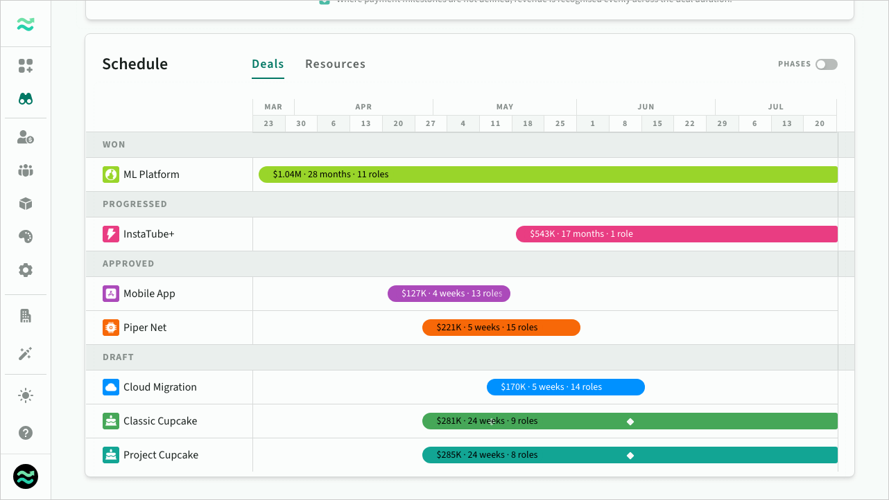Click the round profile avatar at bottom
889x500 pixels.
click(x=26, y=476)
